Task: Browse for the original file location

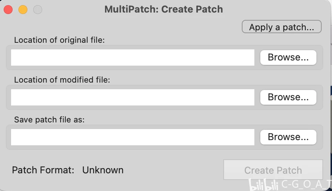Action: point(288,58)
